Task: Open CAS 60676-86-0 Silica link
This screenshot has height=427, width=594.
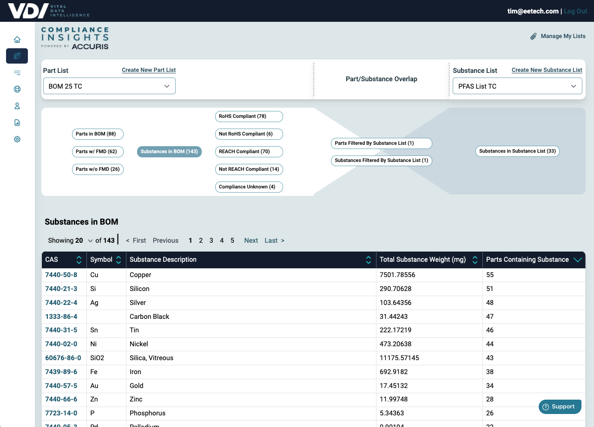Action: [63, 358]
